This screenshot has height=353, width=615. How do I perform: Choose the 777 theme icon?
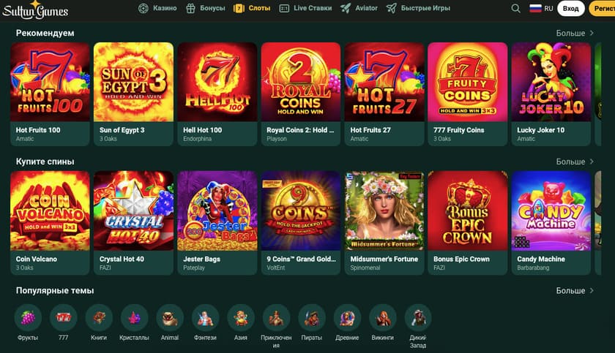[63, 317]
